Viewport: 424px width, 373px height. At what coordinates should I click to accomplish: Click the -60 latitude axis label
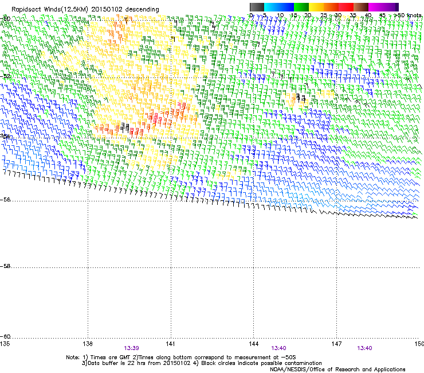[5, 337]
